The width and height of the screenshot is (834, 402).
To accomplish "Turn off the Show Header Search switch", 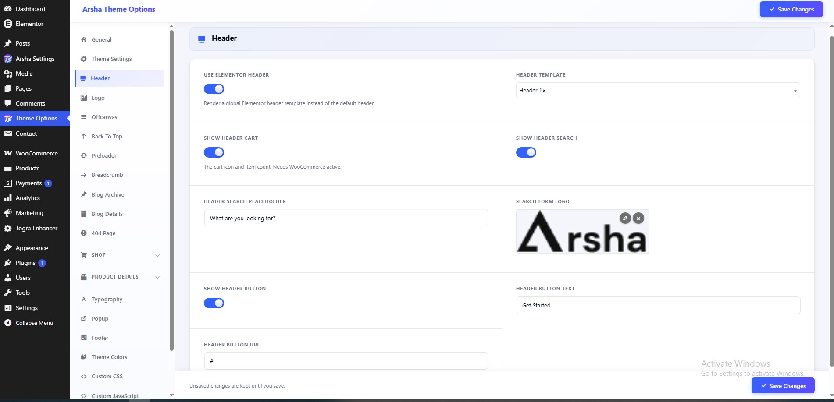I will click(526, 152).
